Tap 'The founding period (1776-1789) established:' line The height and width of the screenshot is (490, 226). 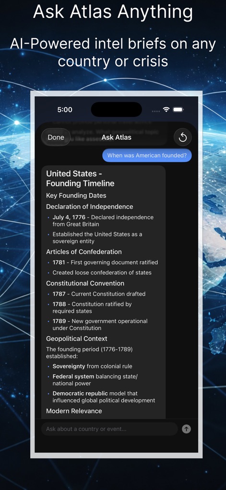click(x=89, y=353)
